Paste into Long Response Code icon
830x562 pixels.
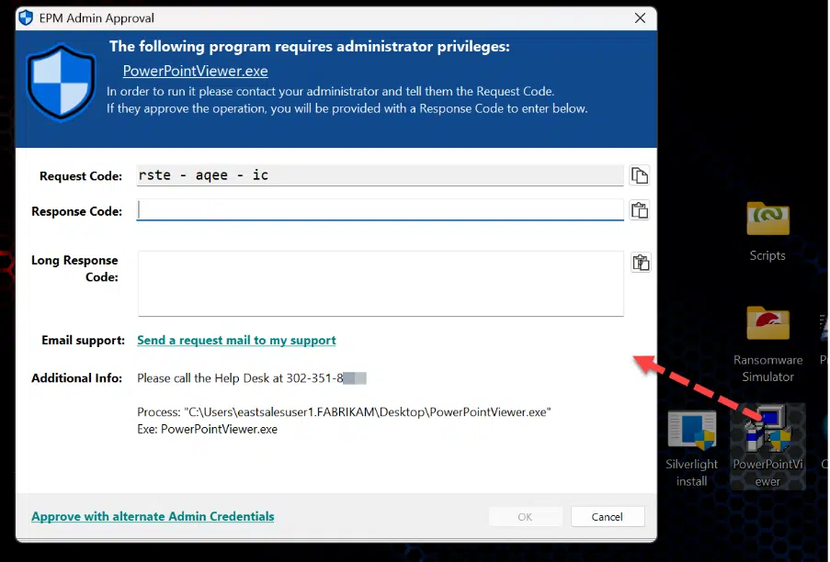point(641,263)
